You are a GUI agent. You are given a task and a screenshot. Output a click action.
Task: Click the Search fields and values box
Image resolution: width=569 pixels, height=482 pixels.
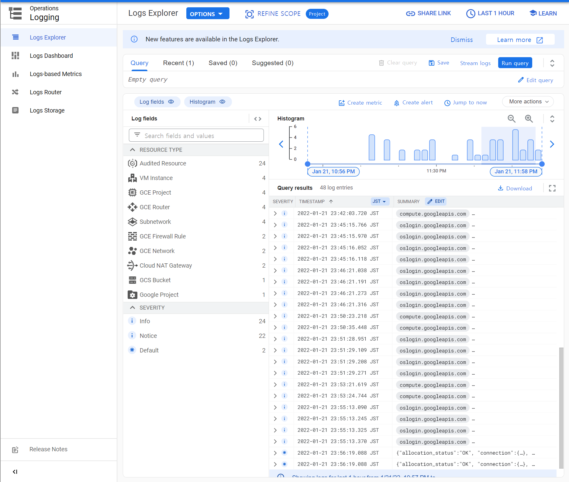click(196, 135)
